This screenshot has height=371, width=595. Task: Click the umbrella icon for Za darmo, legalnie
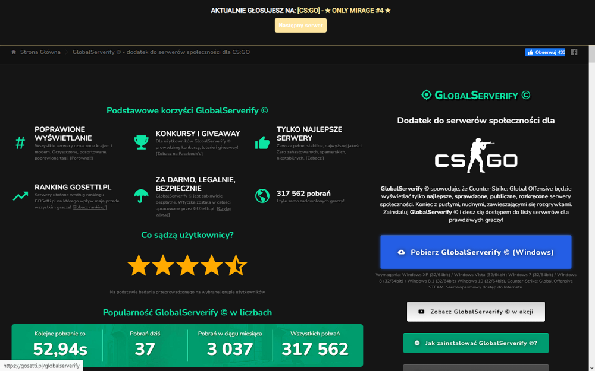coord(141,196)
